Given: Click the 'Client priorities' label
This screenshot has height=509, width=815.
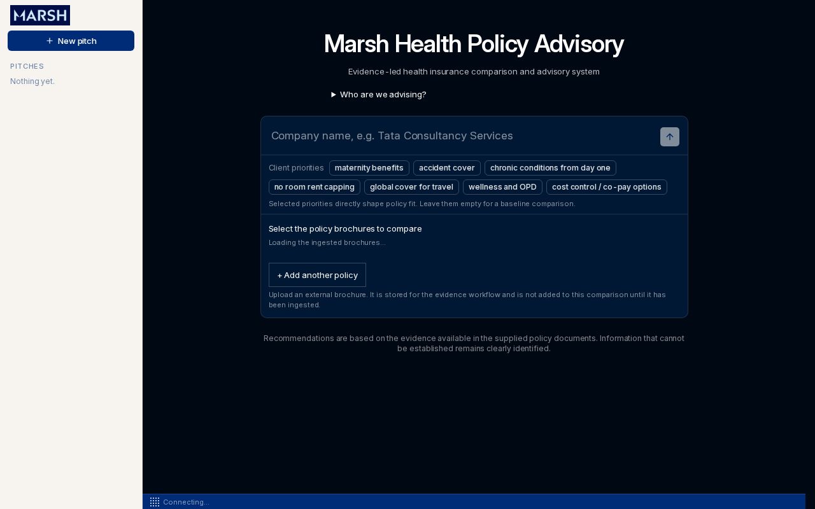Looking at the screenshot, I should pyautogui.click(x=296, y=168).
